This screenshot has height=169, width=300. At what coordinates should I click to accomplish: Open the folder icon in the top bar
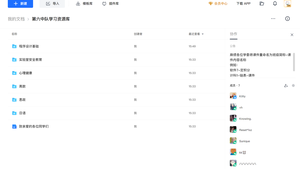(x=262, y=3)
